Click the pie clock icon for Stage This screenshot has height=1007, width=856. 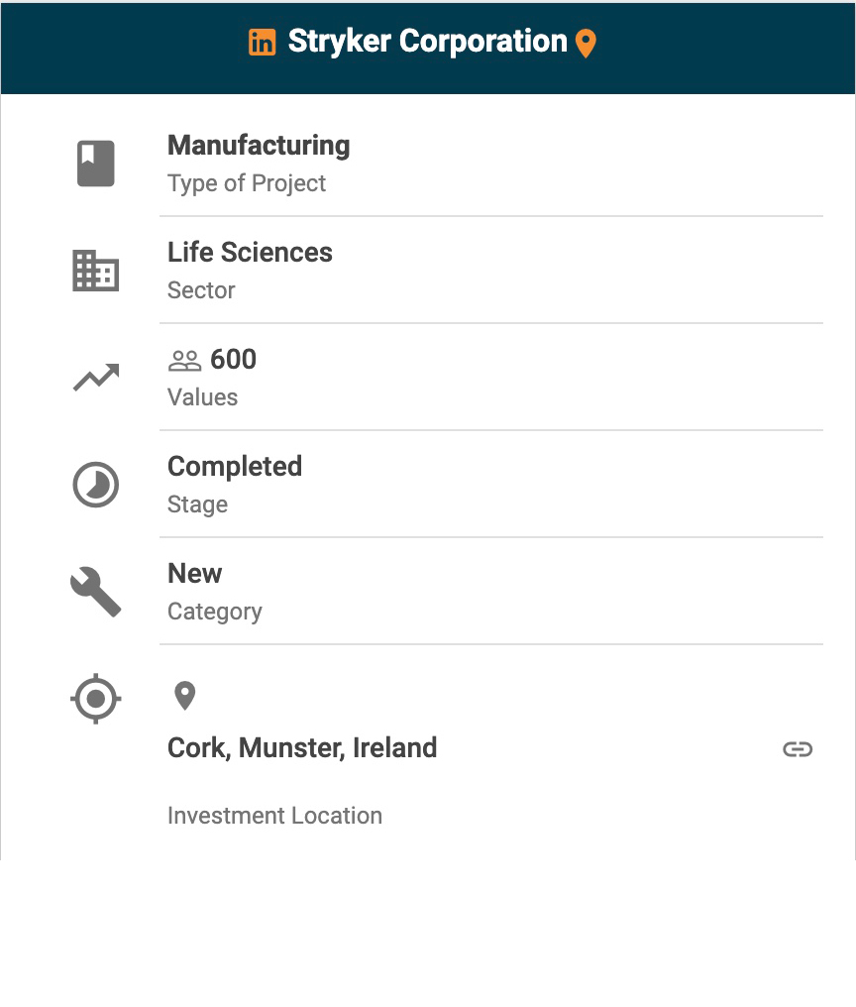pyautogui.click(x=96, y=486)
